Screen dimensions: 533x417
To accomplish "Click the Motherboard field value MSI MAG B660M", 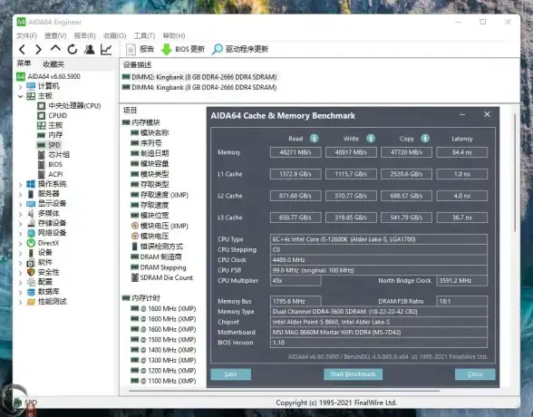I will [x=379, y=333].
